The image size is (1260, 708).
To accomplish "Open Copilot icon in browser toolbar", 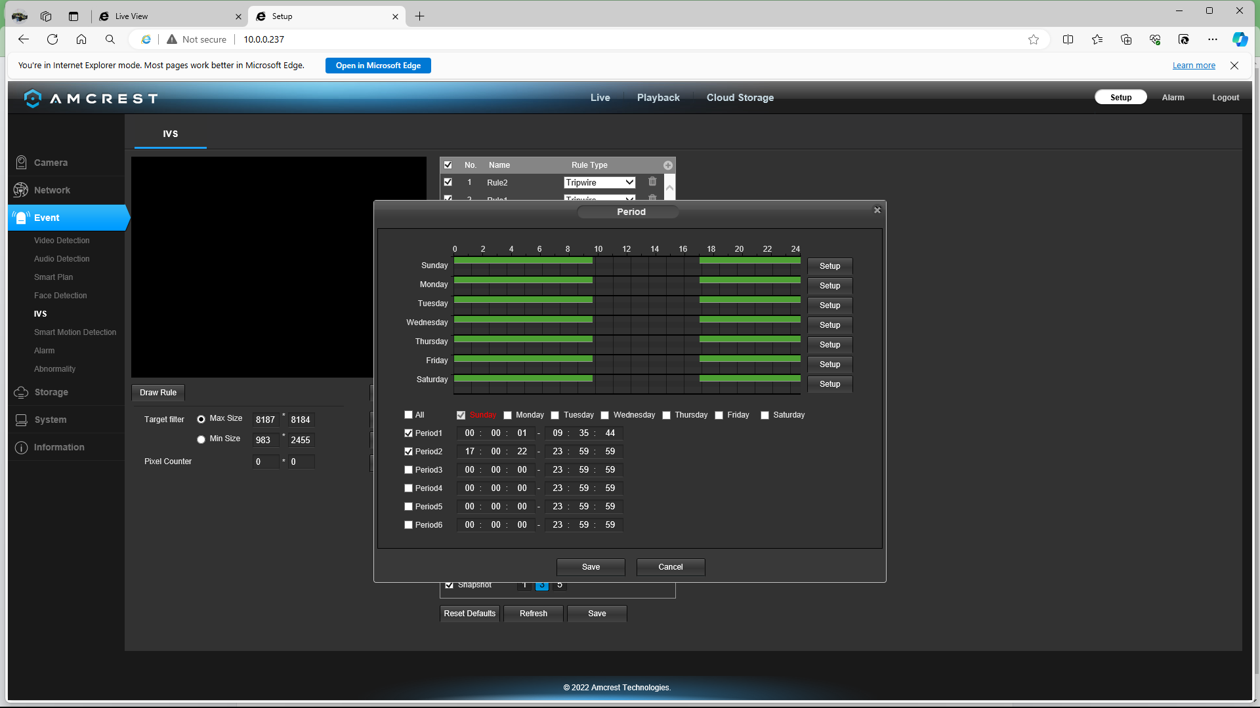I will pyautogui.click(x=1240, y=39).
